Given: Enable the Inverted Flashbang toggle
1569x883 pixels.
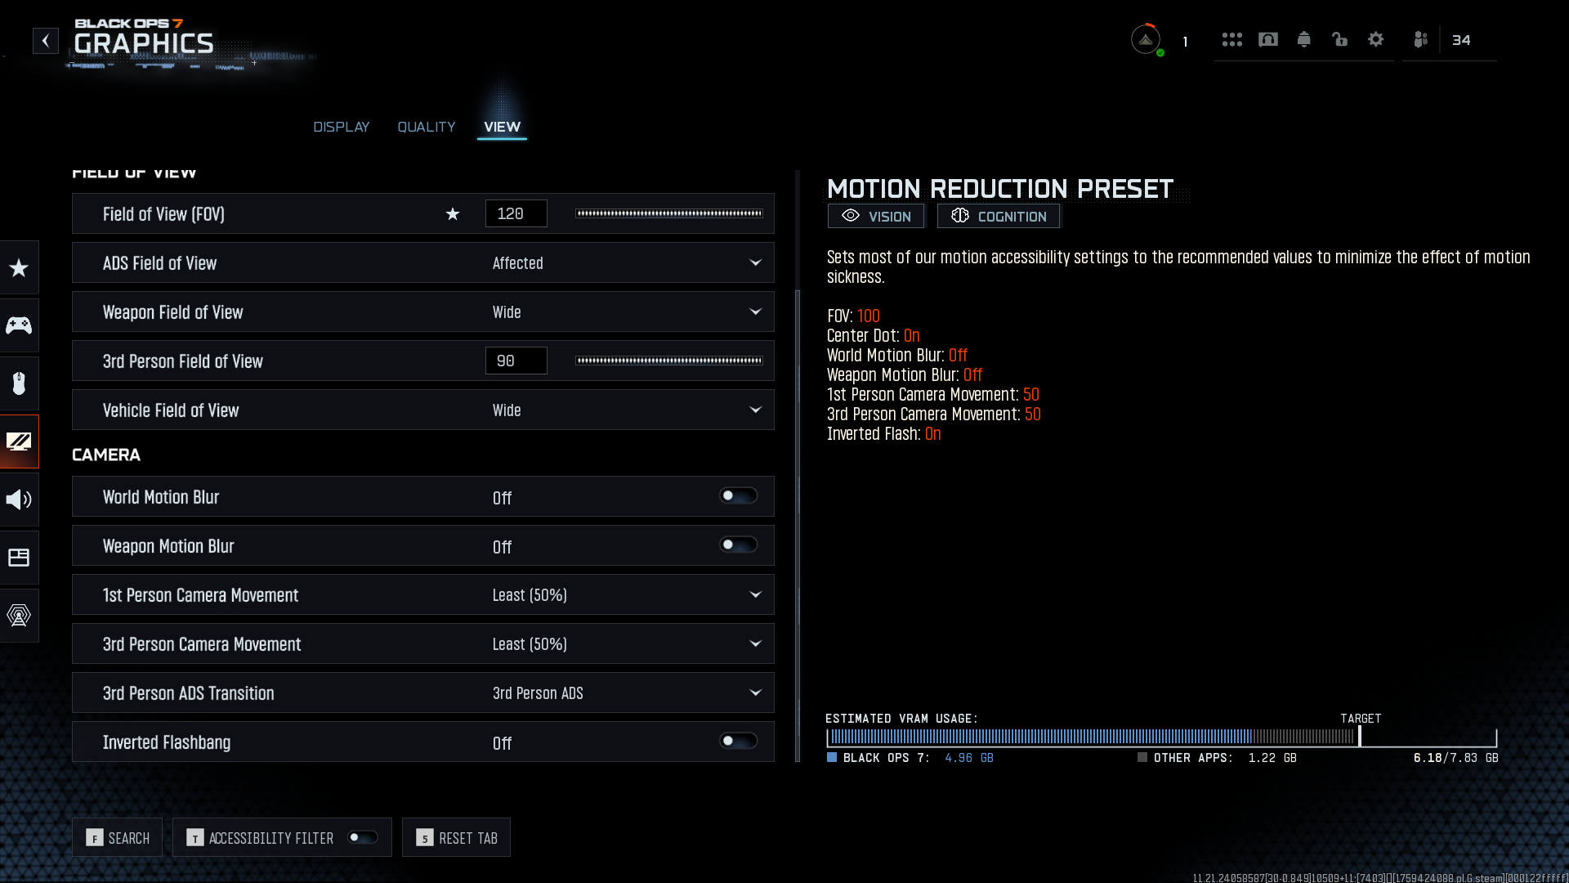Looking at the screenshot, I should 737,742.
